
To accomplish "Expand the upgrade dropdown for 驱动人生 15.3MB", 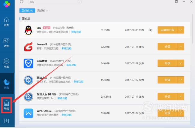I will tap(181, 80).
